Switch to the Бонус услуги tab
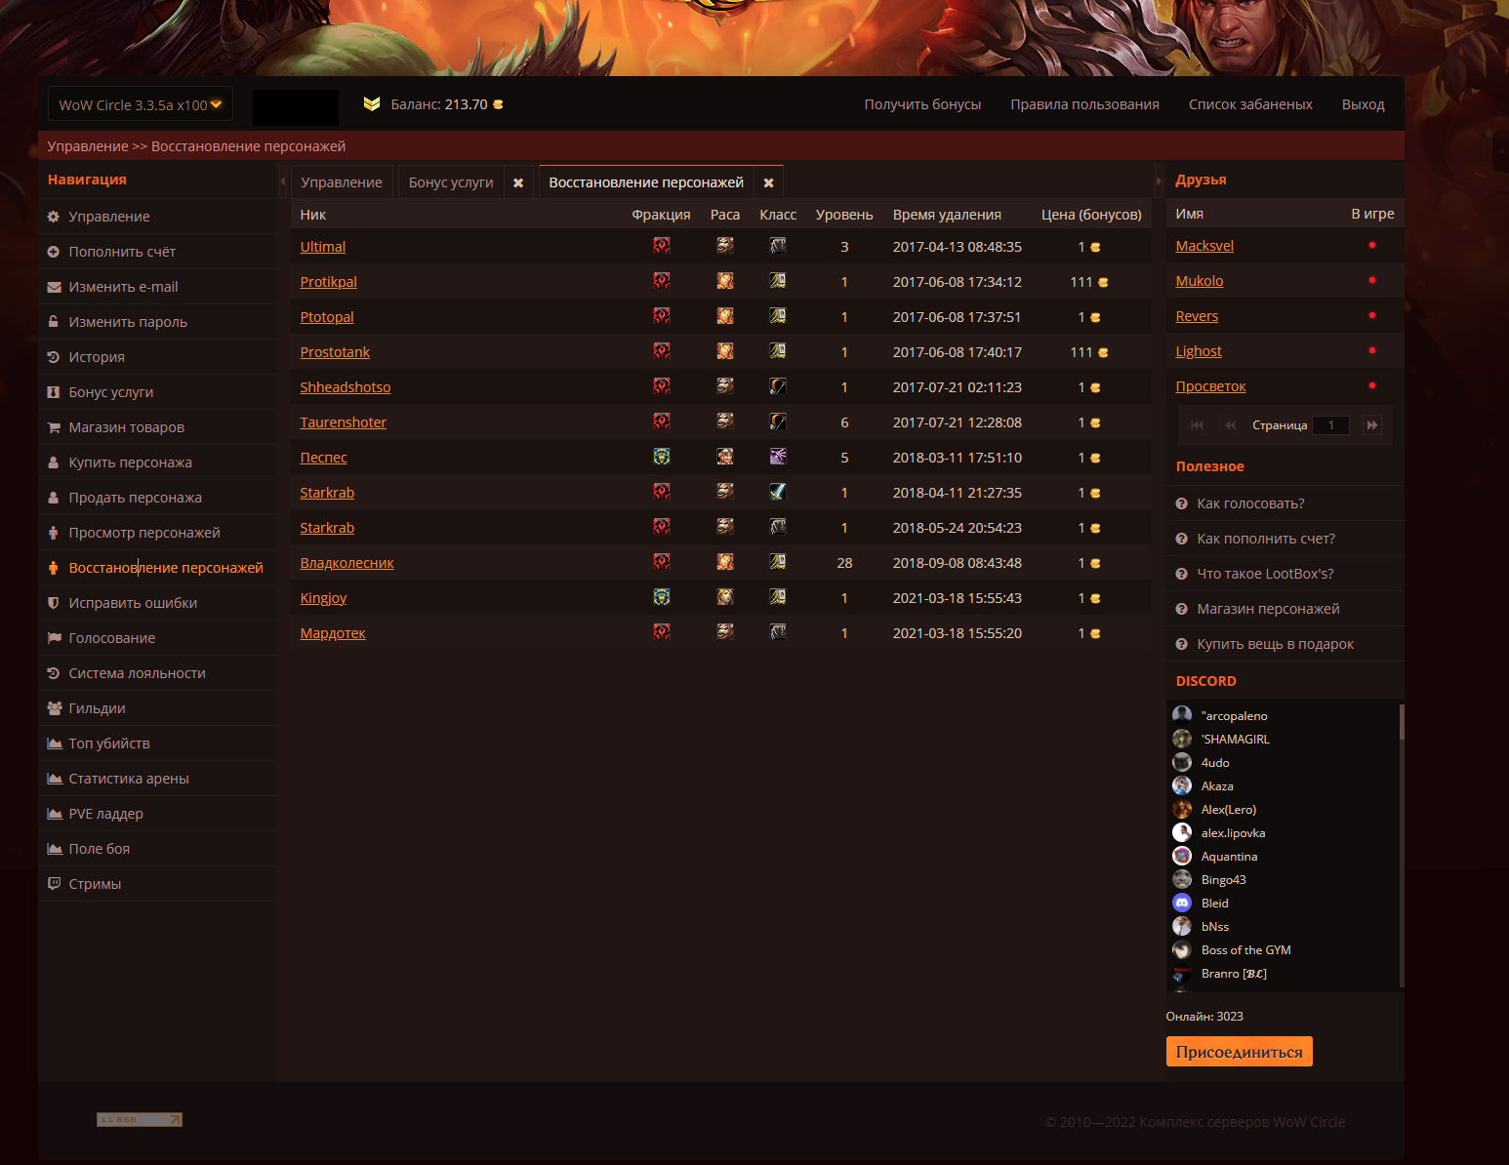Screen dimensions: 1509x1165 coord(451,182)
